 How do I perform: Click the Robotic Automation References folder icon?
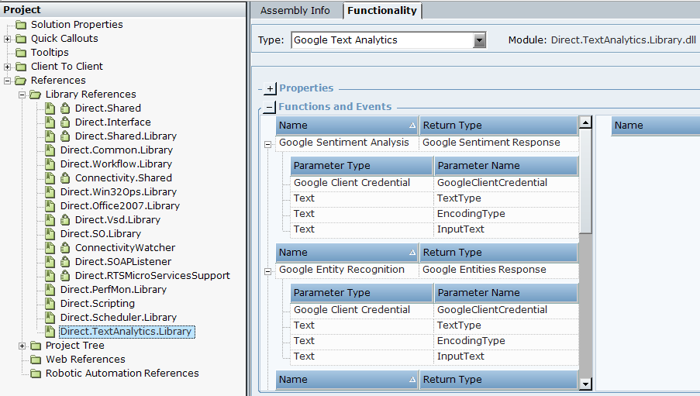(x=36, y=374)
